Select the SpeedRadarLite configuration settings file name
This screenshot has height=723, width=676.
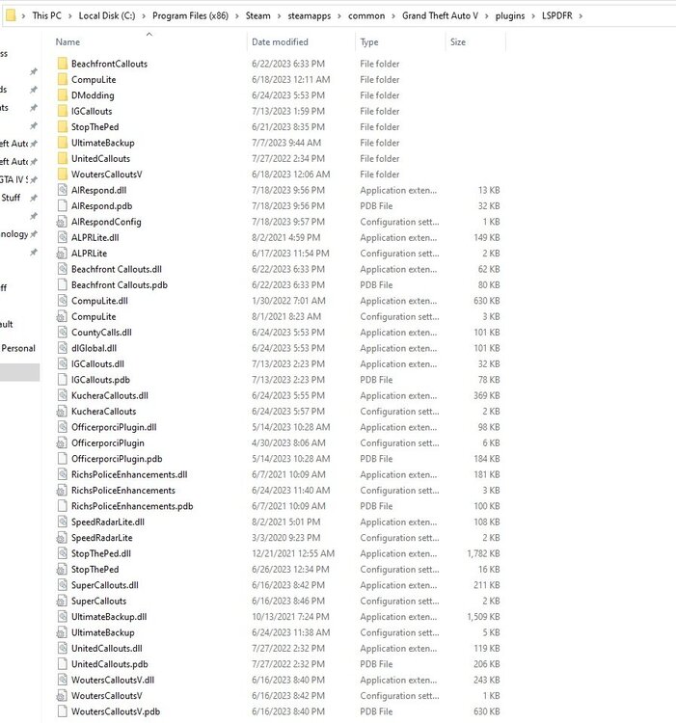point(102,538)
